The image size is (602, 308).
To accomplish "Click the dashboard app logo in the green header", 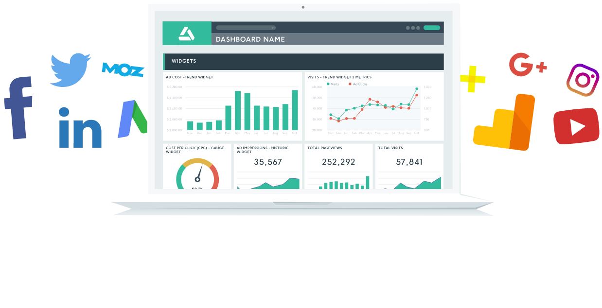I will pos(187,34).
